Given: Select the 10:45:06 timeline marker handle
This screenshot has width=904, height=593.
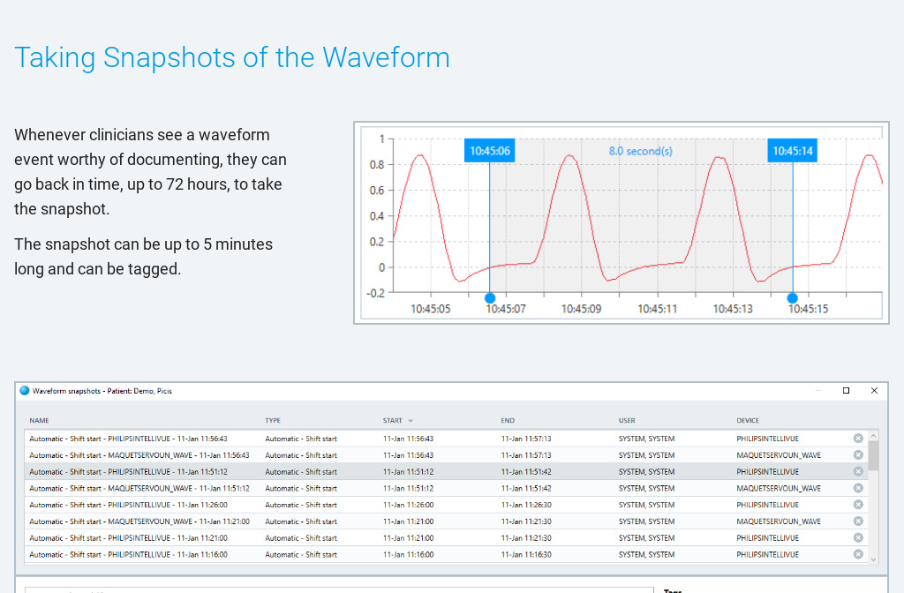Looking at the screenshot, I should click(x=490, y=297).
